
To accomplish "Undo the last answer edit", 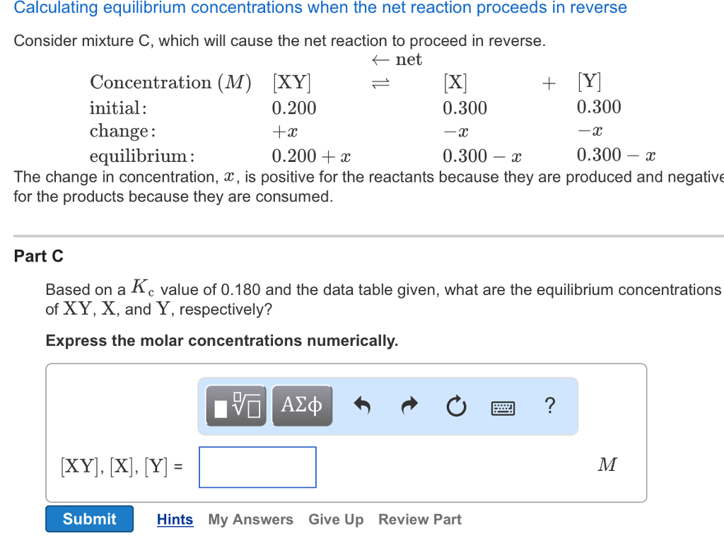I will pyautogui.click(x=362, y=405).
